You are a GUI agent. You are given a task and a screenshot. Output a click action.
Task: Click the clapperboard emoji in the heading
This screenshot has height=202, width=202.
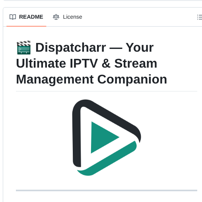pos(24,47)
